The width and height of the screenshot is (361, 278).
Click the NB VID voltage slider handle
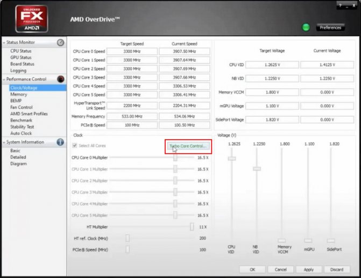click(257, 169)
